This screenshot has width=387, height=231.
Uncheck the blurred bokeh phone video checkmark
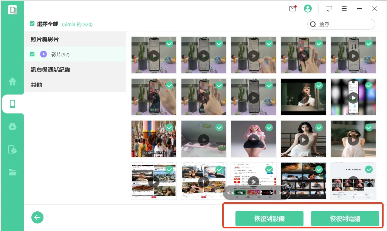(369, 86)
